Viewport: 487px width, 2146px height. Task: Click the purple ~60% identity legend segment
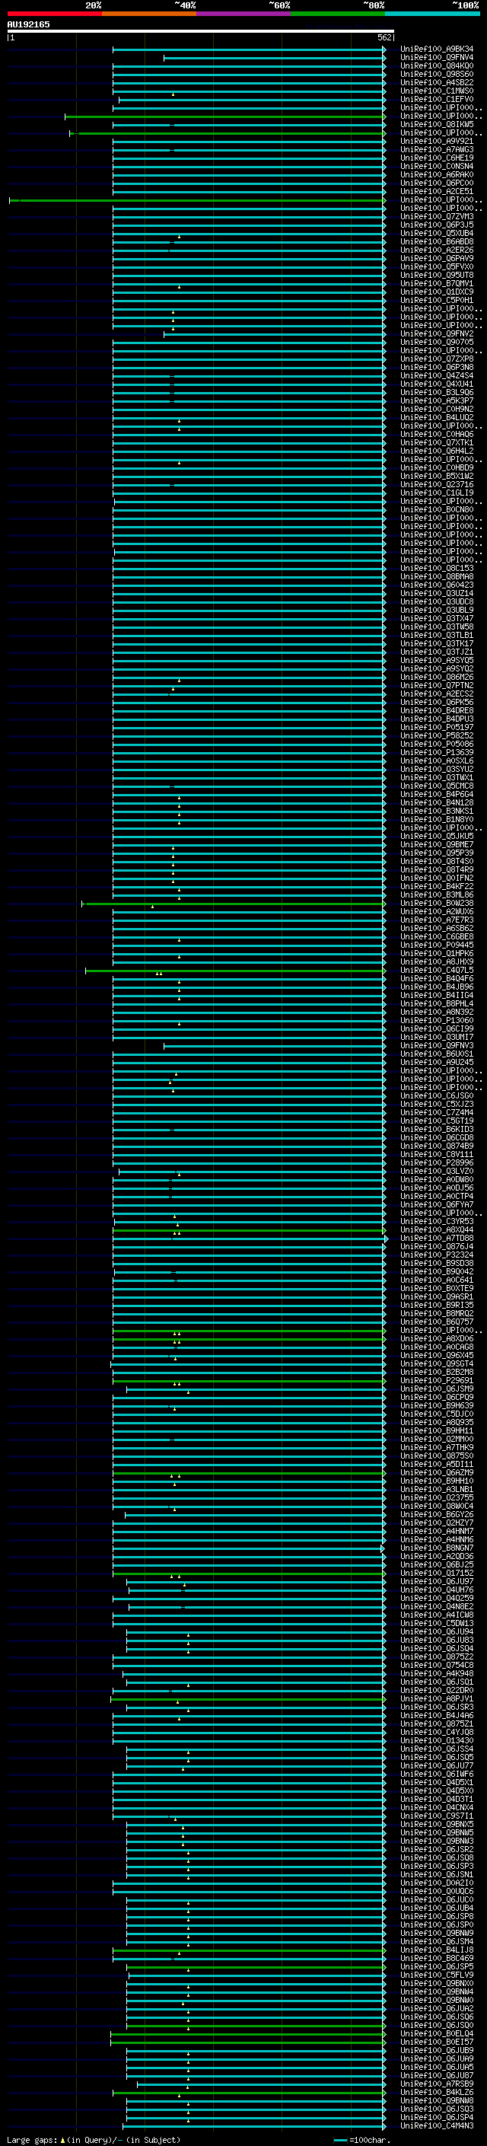click(x=244, y=14)
